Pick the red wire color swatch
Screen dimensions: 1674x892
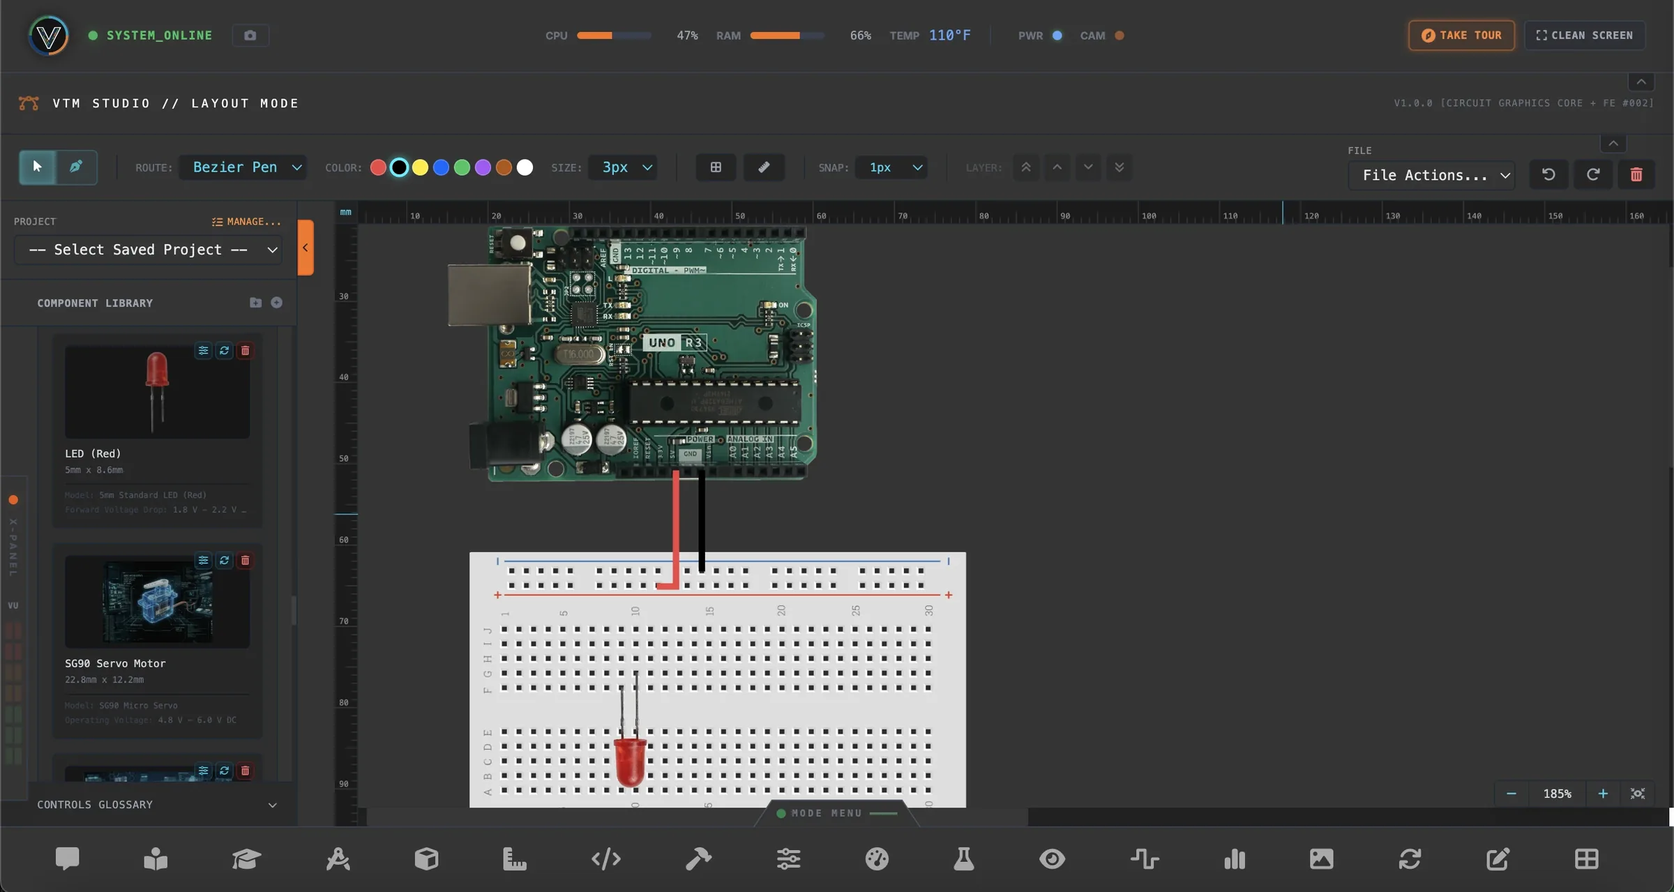click(x=378, y=167)
